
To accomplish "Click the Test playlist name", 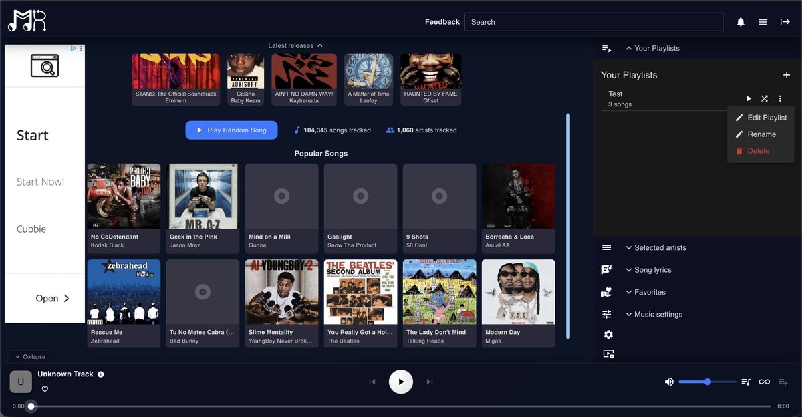I will tap(615, 94).
